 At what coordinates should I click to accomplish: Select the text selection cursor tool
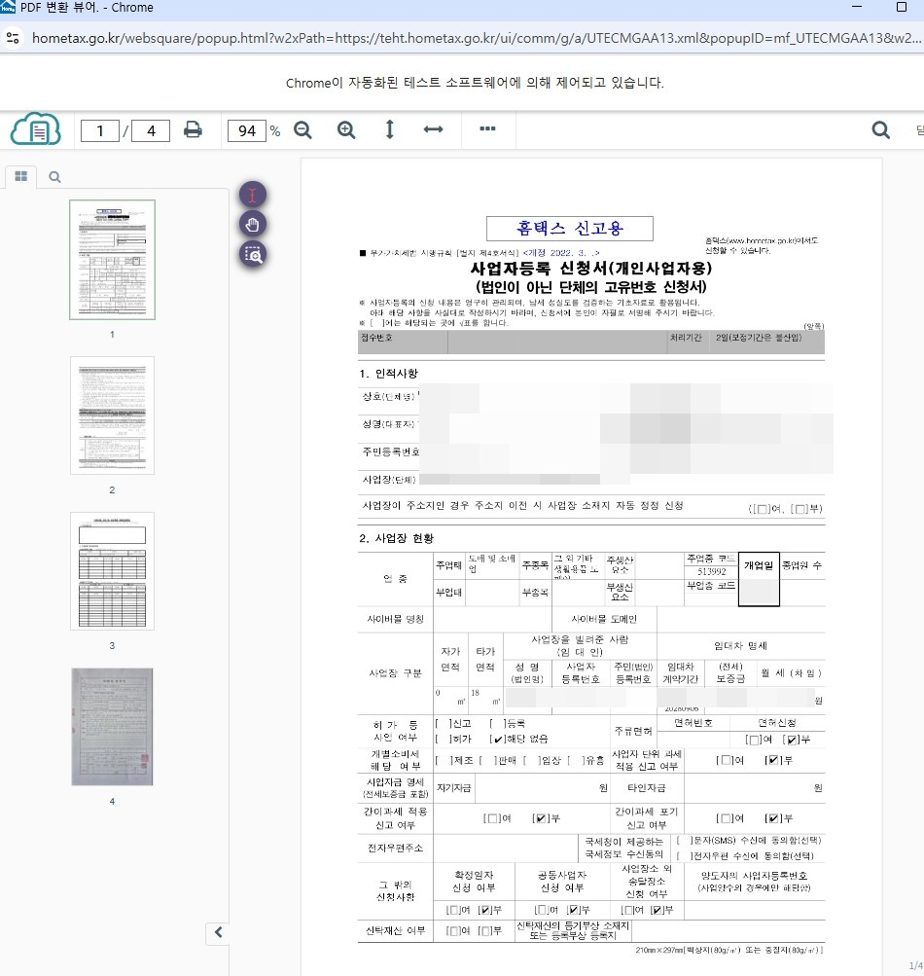[x=253, y=195]
